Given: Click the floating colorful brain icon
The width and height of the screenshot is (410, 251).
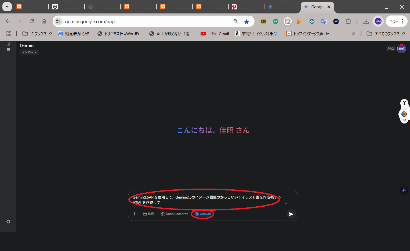Looking at the screenshot, I should [404, 114].
